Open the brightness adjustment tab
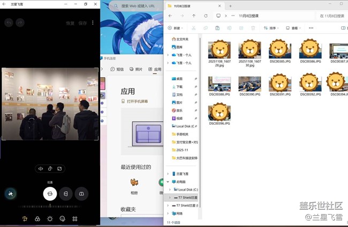The image size is (348, 227). [50, 218]
